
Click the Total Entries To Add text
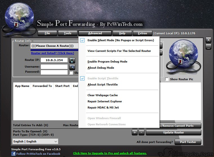click(x=31, y=125)
